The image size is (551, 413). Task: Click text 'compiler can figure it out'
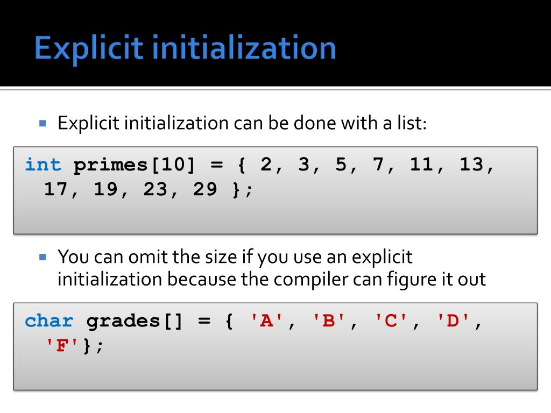coord(379,280)
